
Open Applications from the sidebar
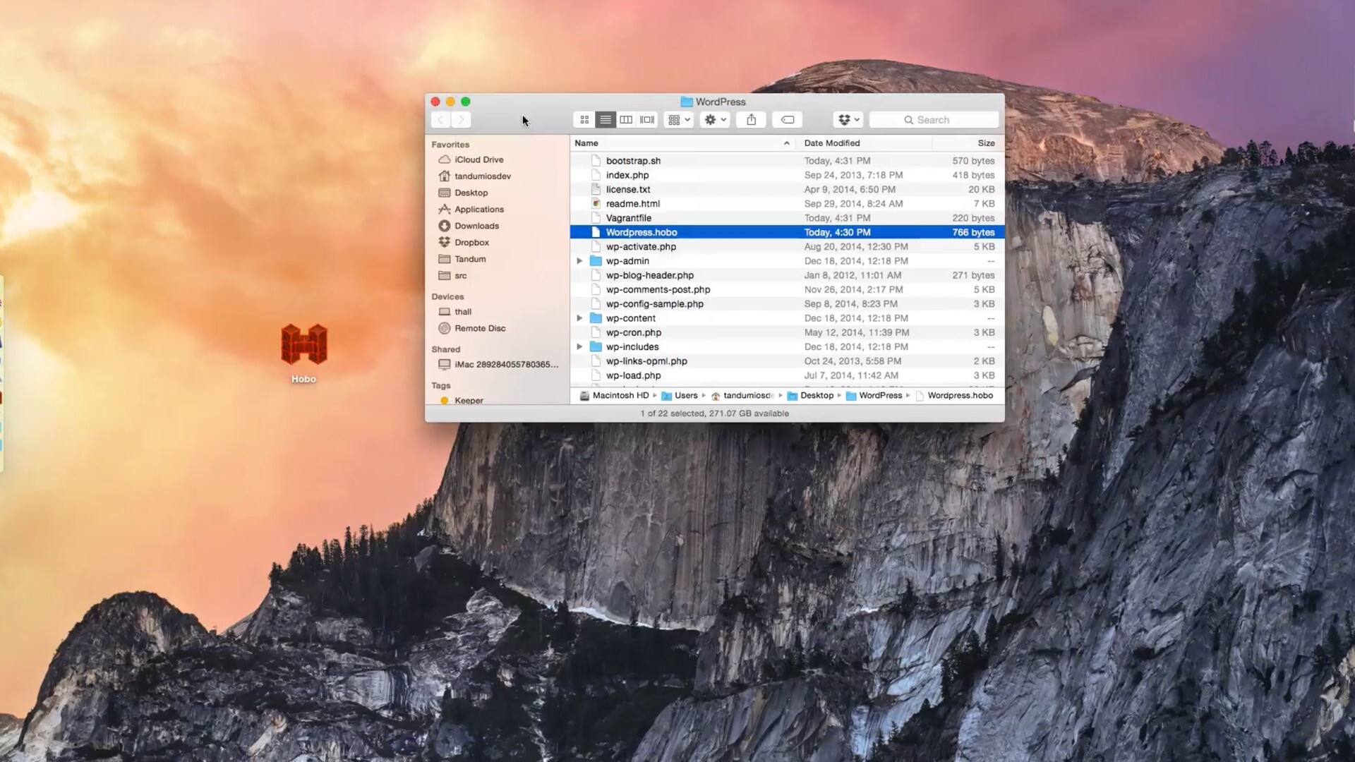point(471,210)
